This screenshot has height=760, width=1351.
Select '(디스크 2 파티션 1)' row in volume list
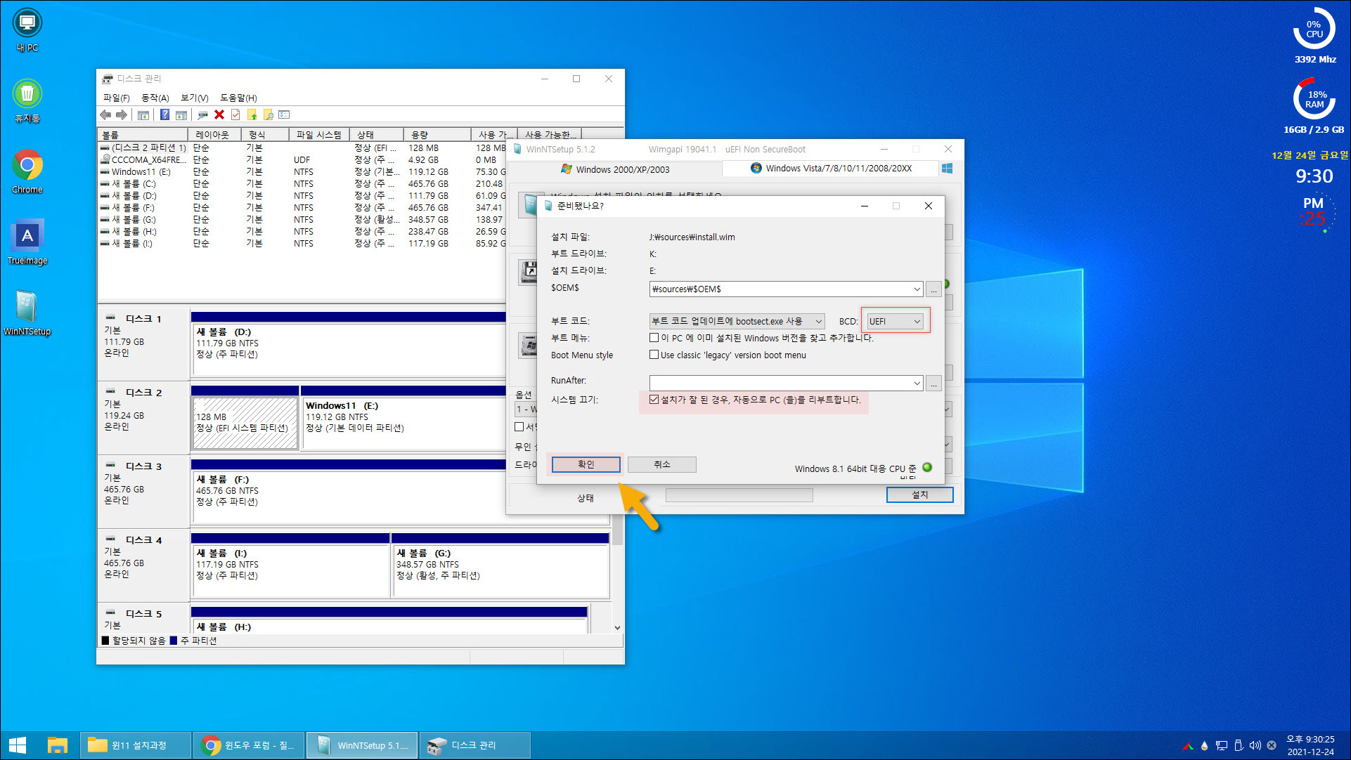(302, 148)
